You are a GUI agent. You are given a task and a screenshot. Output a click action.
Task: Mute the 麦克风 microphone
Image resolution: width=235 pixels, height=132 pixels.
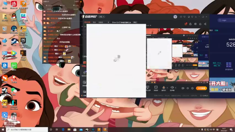[x=164, y=88]
